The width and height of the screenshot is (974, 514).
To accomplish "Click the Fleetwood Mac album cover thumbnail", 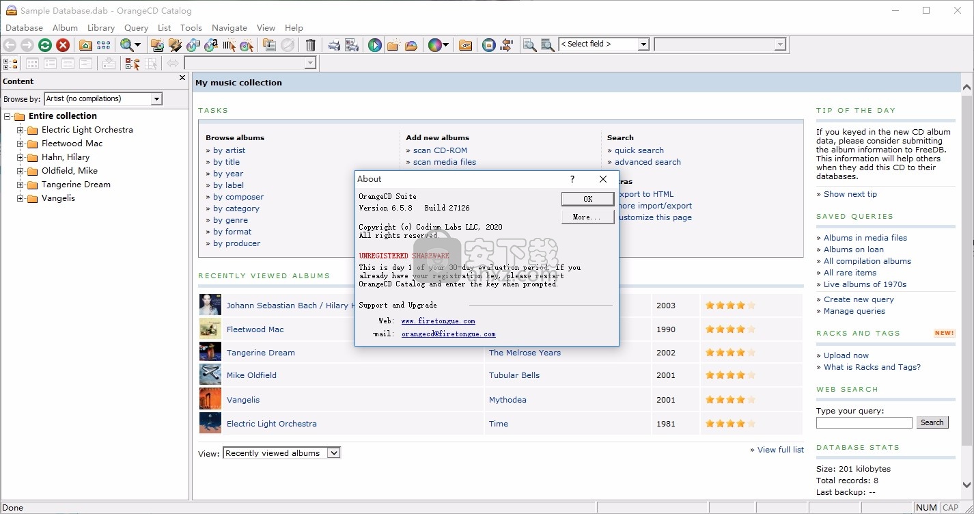I will [x=210, y=329].
